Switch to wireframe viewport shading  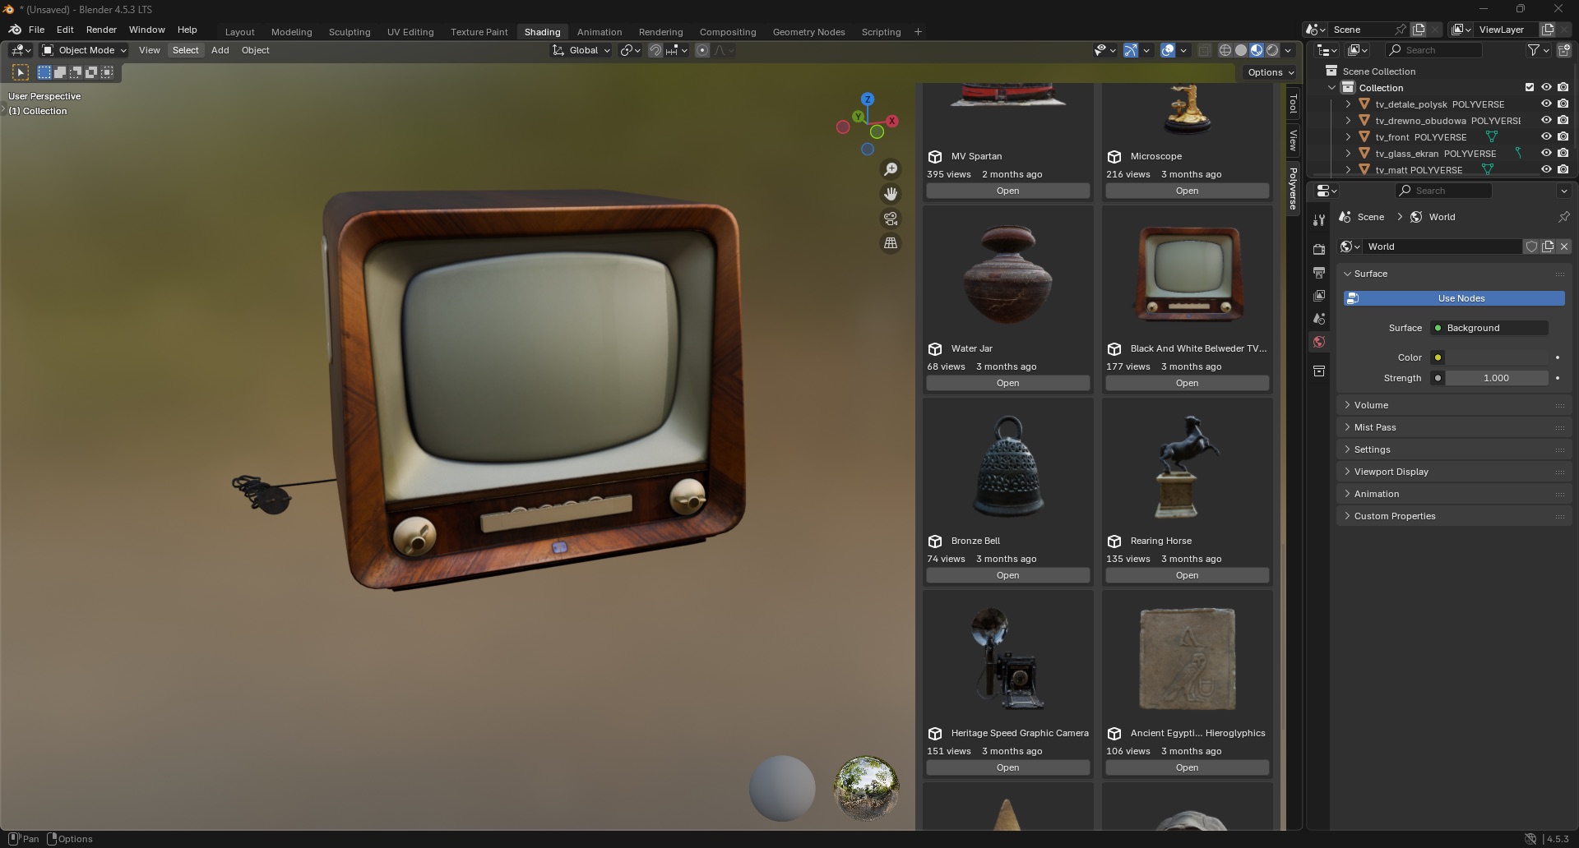point(1225,50)
